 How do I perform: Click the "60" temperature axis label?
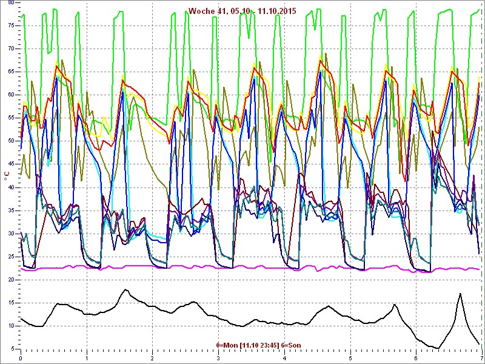coord(11,95)
